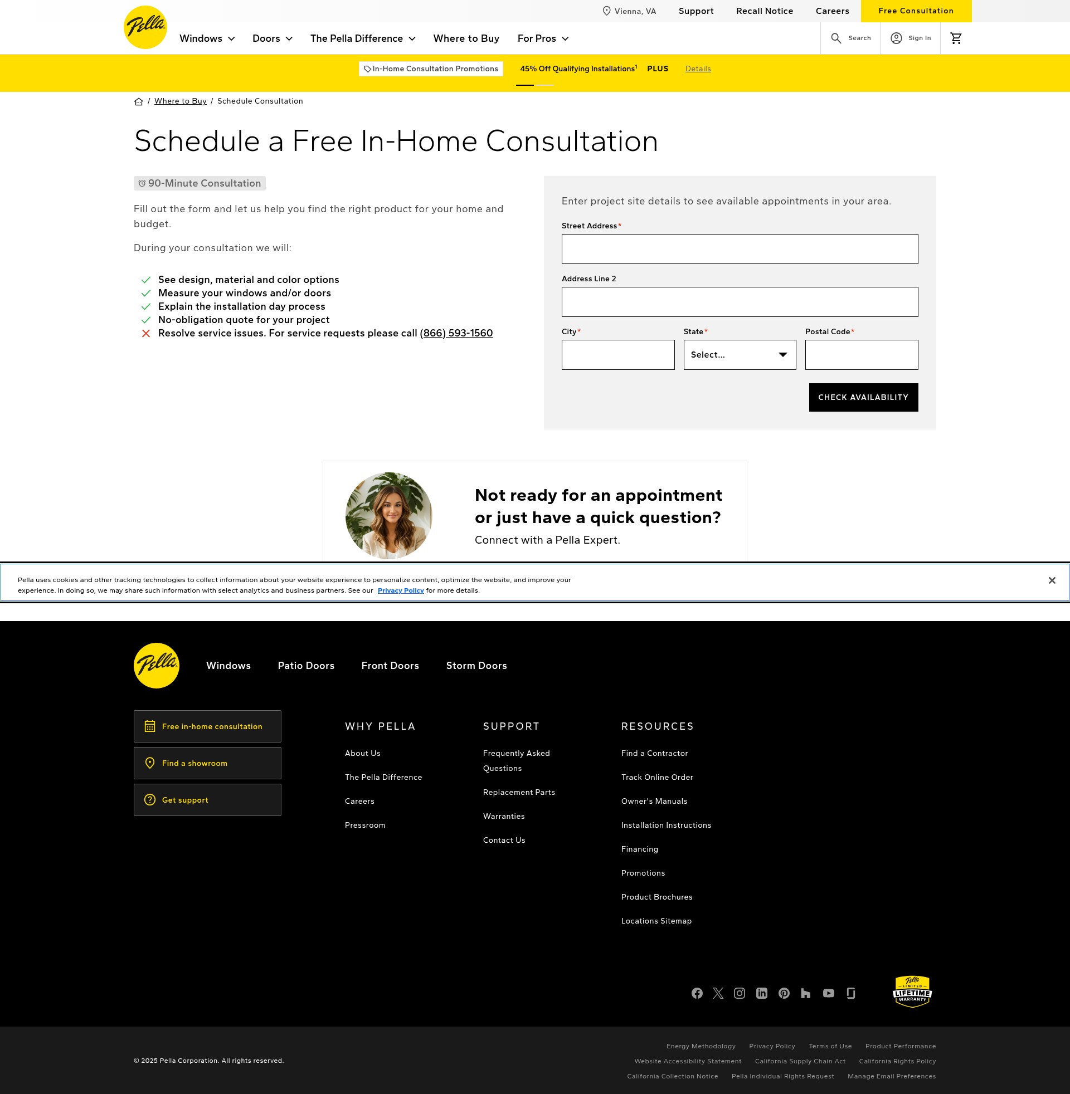Image resolution: width=1070 pixels, height=1094 pixels.
Task: Open footer Storm Doors link
Action: [x=476, y=666]
